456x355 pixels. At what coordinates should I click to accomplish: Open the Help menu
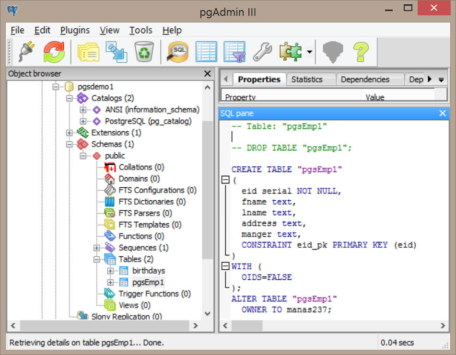click(172, 30)
